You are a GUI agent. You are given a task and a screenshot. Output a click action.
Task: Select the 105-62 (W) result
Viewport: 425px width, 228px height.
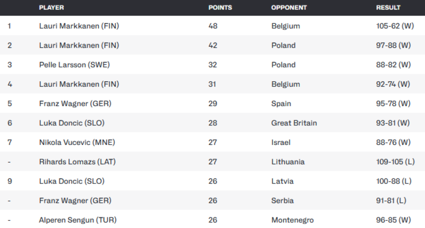coord(395,26)
